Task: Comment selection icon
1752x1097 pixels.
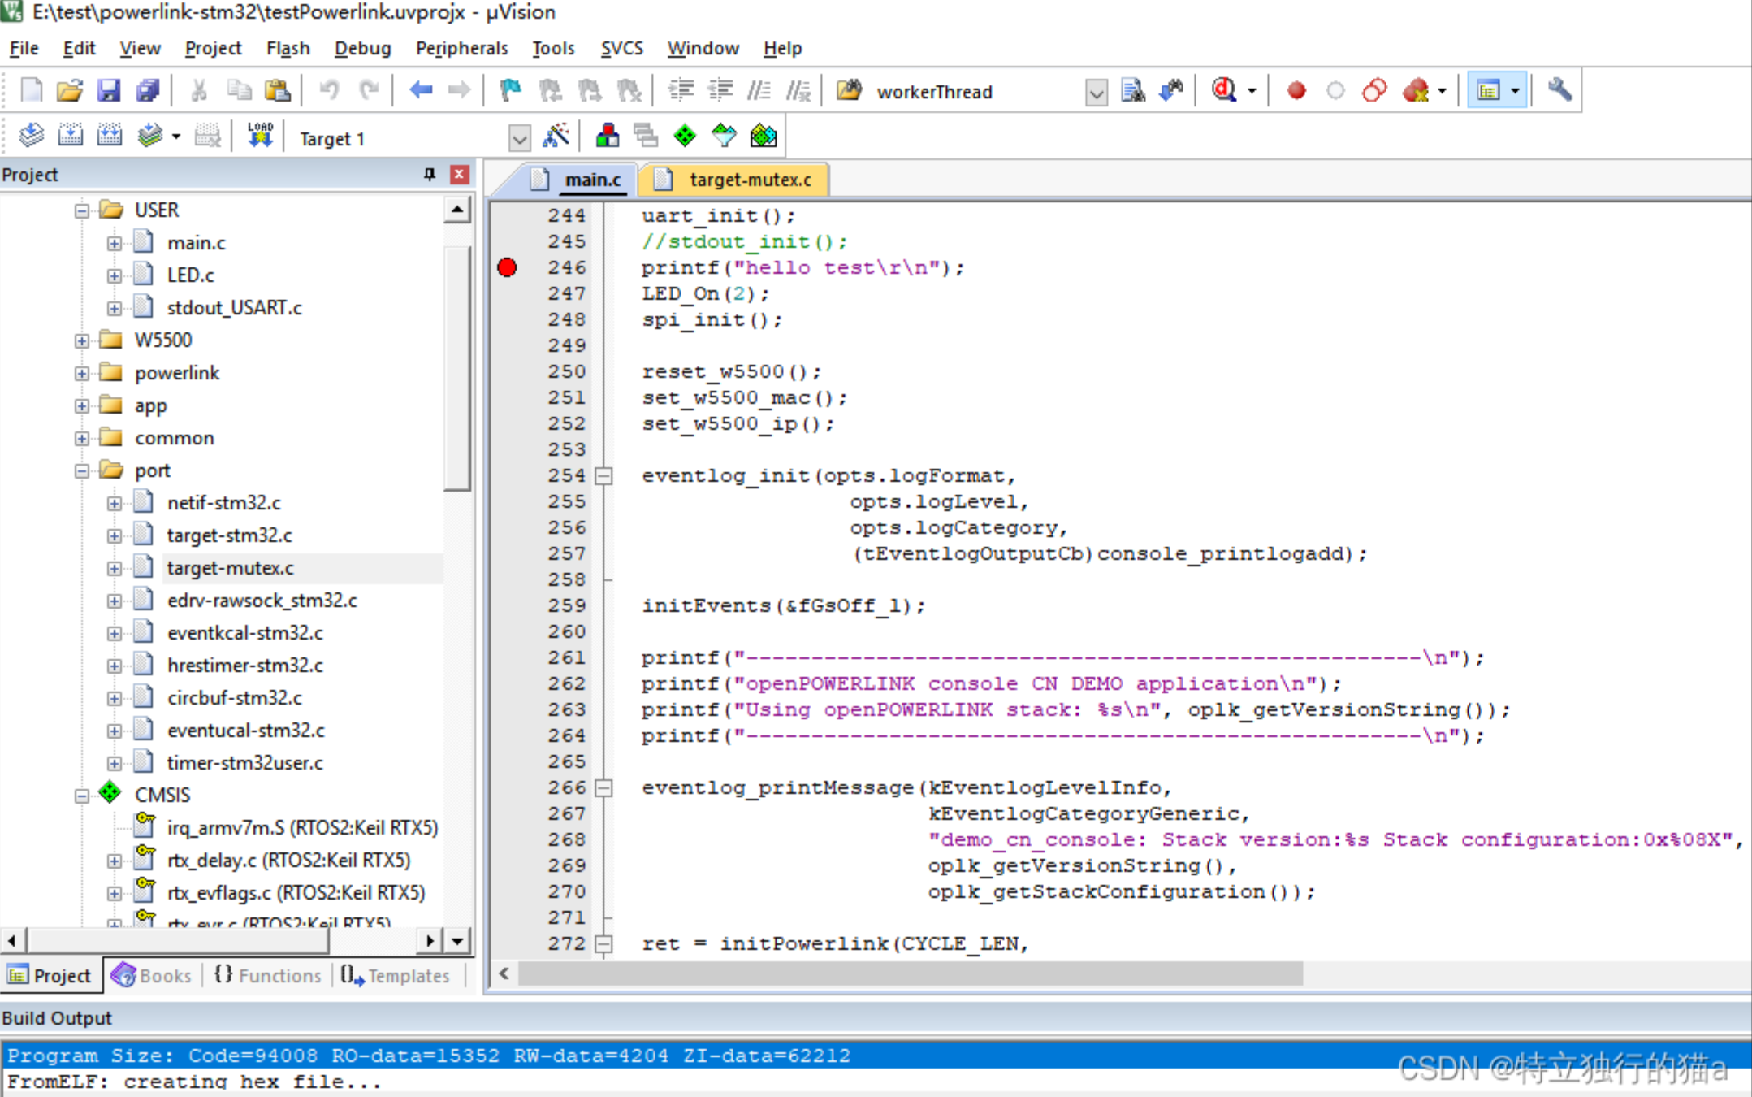Action: [759, 90]
